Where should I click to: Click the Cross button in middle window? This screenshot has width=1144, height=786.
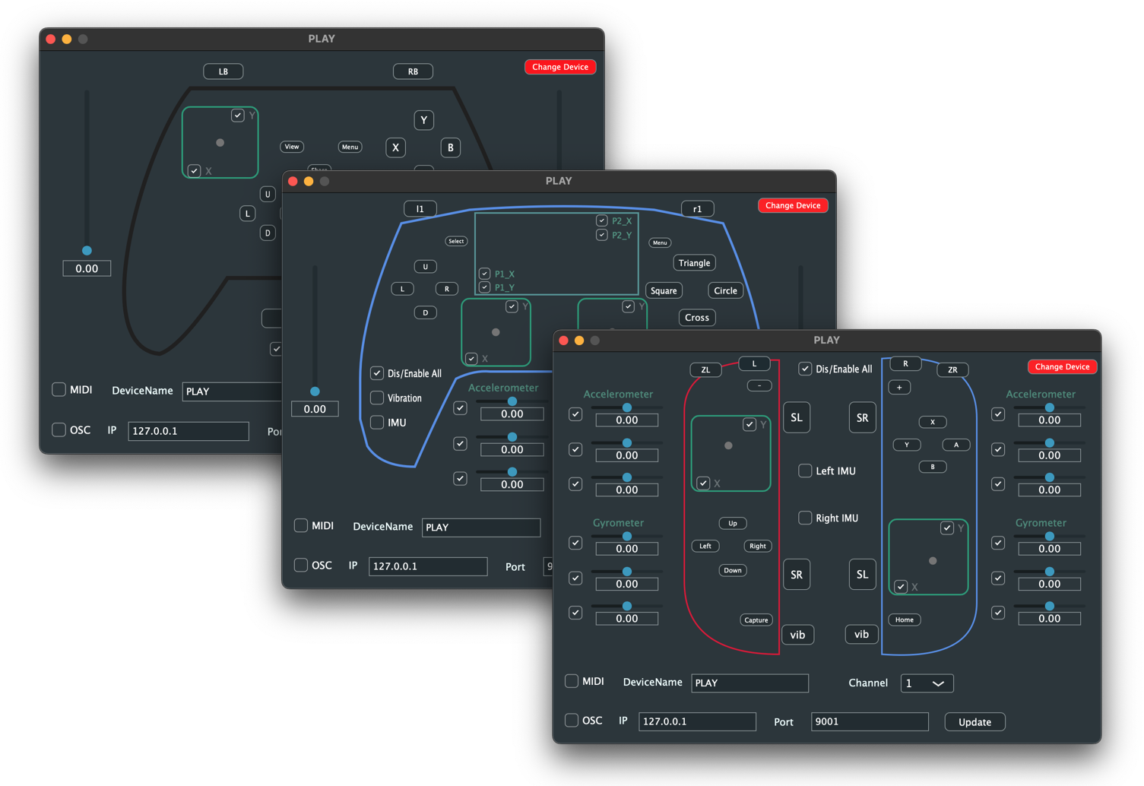(x=696, y=319)
